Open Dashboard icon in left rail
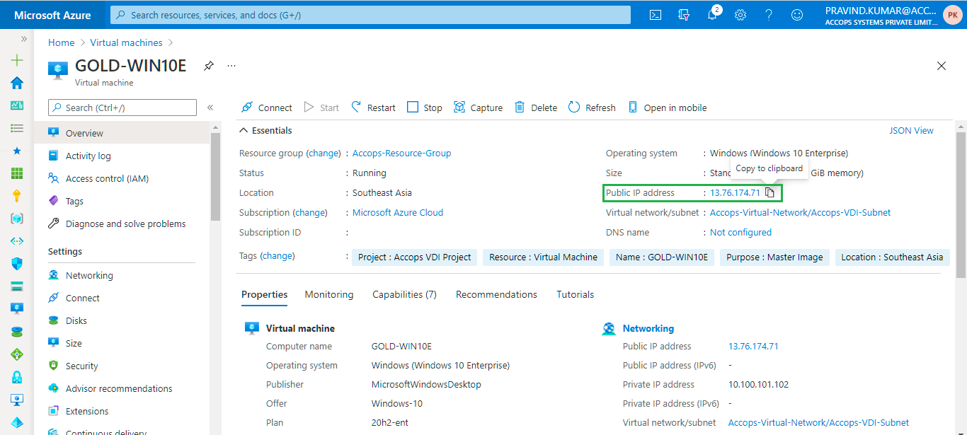This screenshot has height=435, width=967. [17, 105]
